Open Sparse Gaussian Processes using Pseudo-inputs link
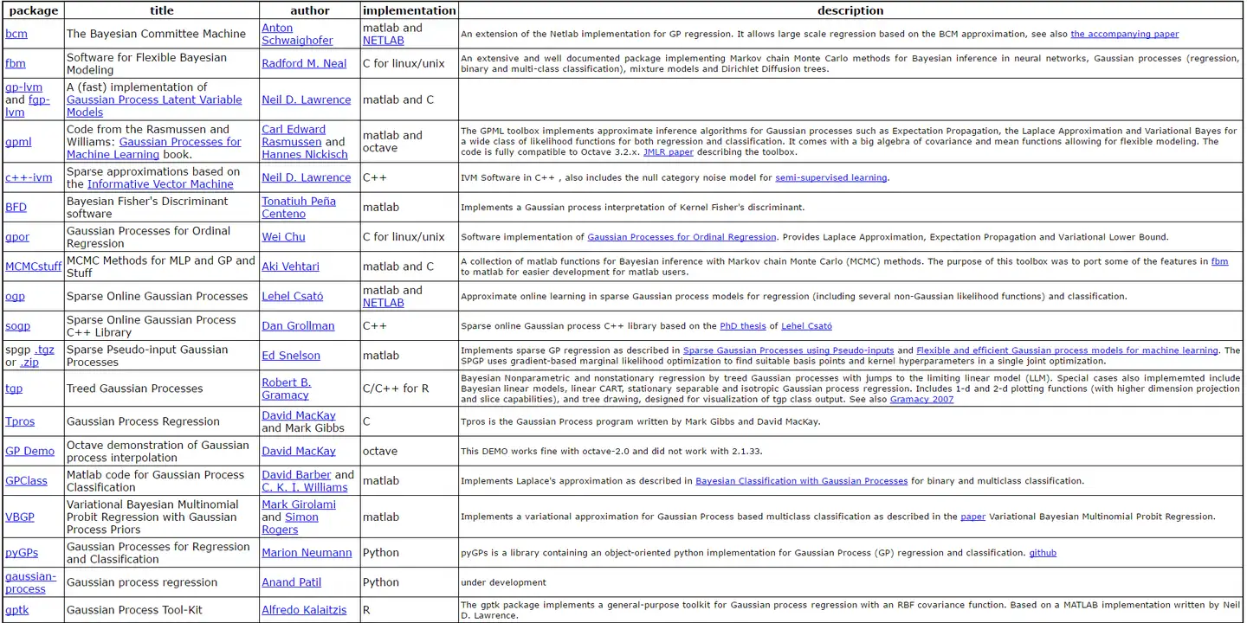 788,350
